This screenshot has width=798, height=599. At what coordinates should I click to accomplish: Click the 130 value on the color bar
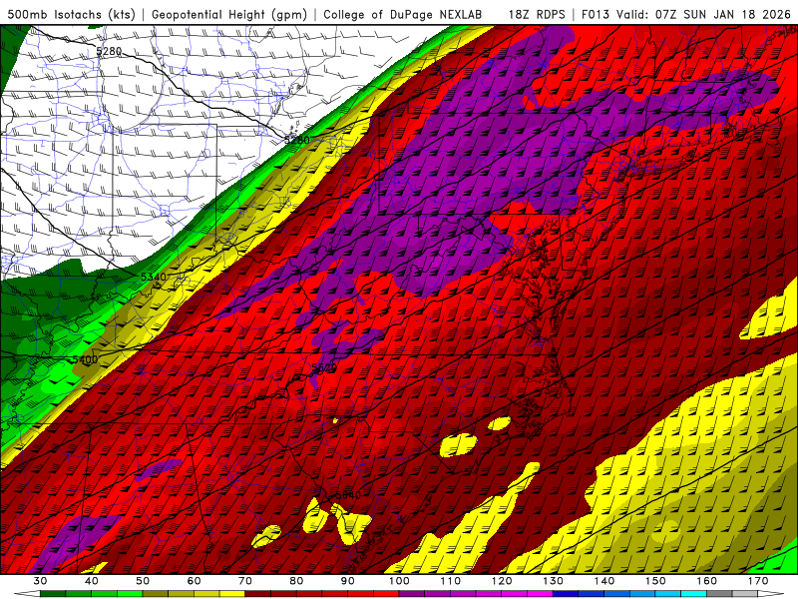[553, 581]
